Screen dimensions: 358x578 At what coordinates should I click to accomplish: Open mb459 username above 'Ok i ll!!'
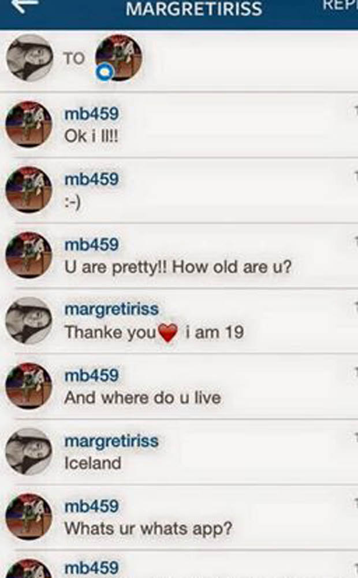(92, 113)
